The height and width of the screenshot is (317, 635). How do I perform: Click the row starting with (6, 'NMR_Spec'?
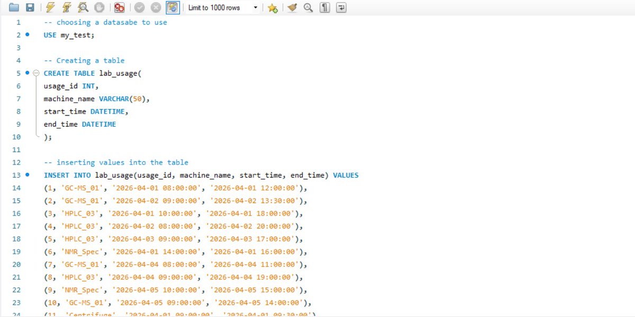175,251
